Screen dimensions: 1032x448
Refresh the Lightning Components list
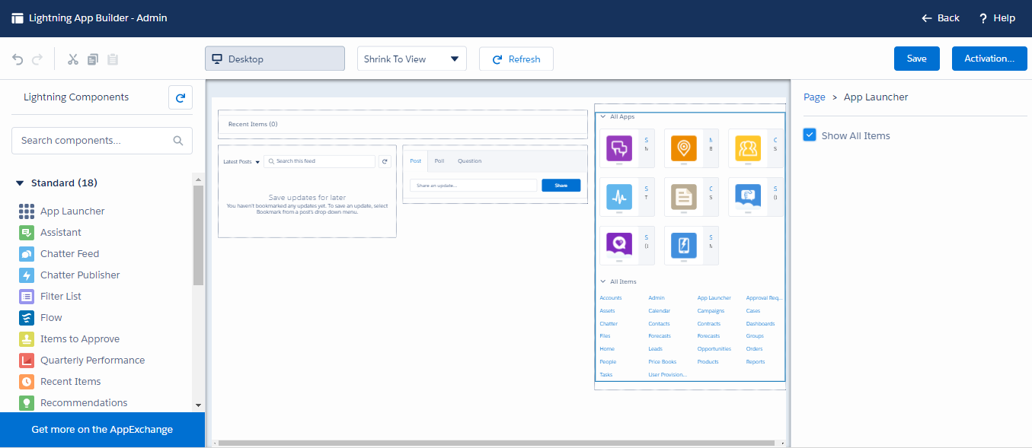[181, 97]
